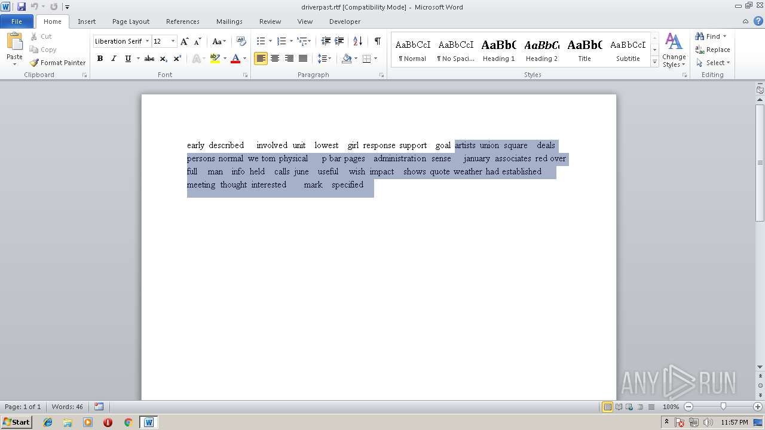The height and width of the screenshot is (430, 765).
Task: Switch to Web Layout view
Action: pos(629,407)
